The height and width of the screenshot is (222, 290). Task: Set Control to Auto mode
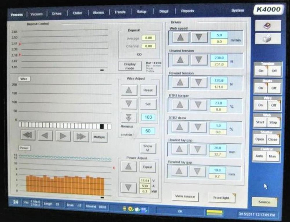tap(260, 156)
